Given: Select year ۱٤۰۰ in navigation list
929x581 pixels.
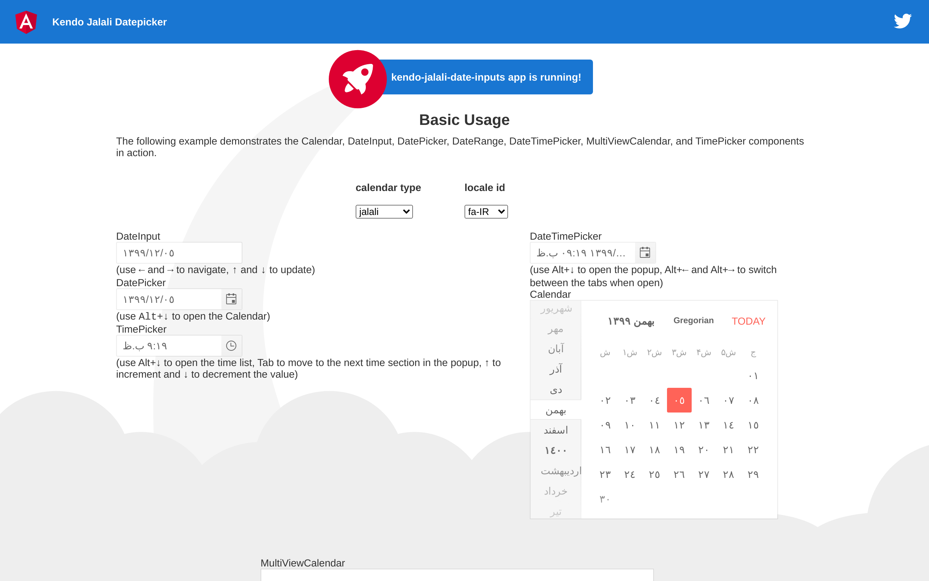Looking at the screenshot, I should [x=556, y=450].
